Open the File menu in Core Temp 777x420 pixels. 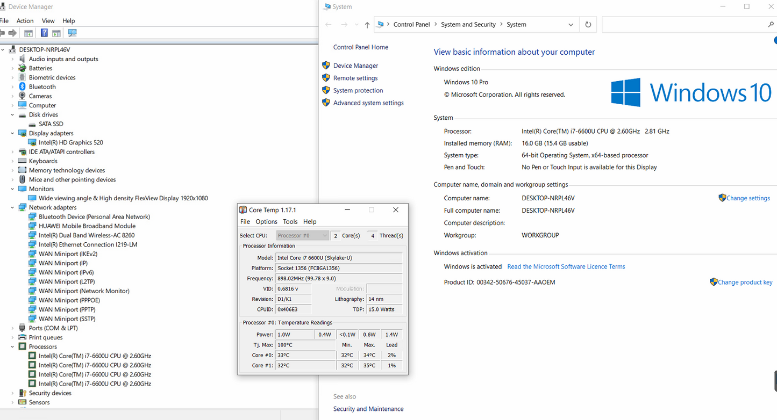click(245, 221)
